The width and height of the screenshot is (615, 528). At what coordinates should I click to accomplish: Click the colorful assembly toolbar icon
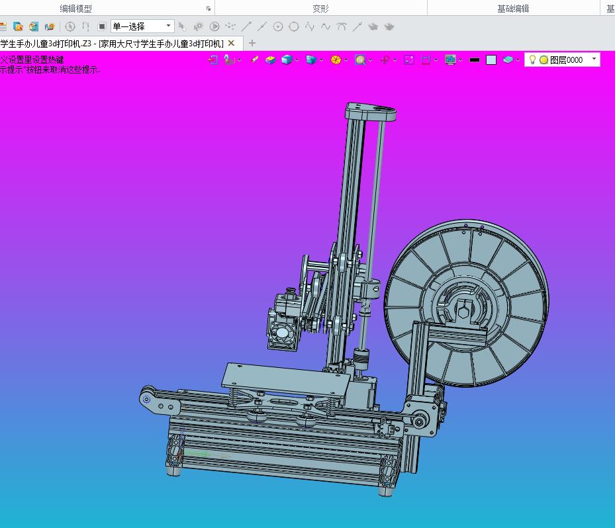tap(50, 26)
